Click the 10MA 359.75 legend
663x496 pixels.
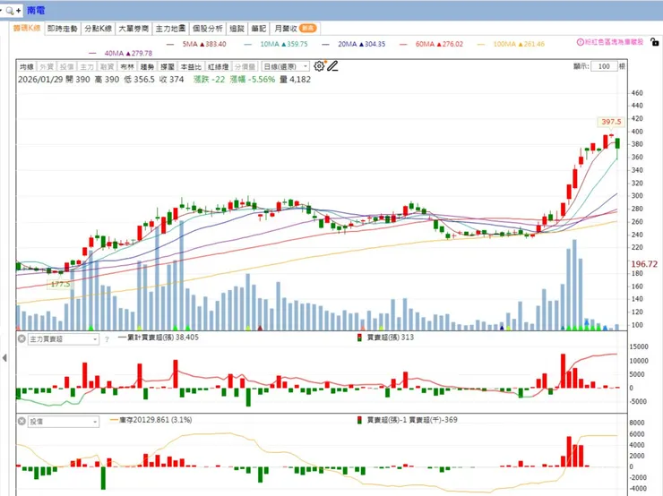[x=284, y=44]
